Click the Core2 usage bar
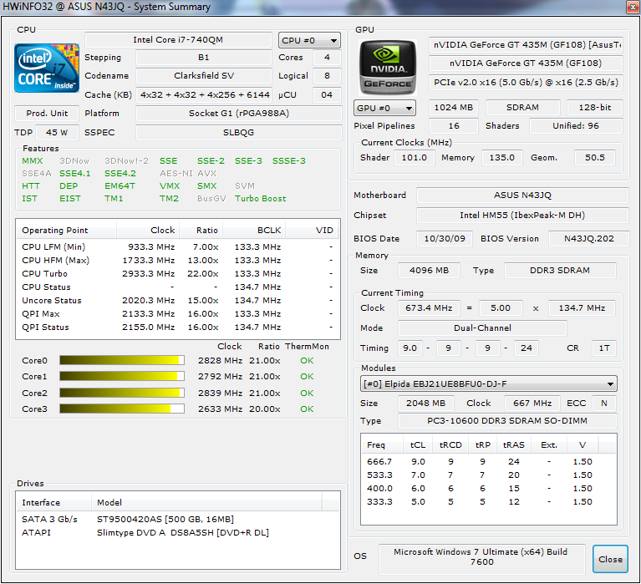641x584 pixels. point(122,393)
